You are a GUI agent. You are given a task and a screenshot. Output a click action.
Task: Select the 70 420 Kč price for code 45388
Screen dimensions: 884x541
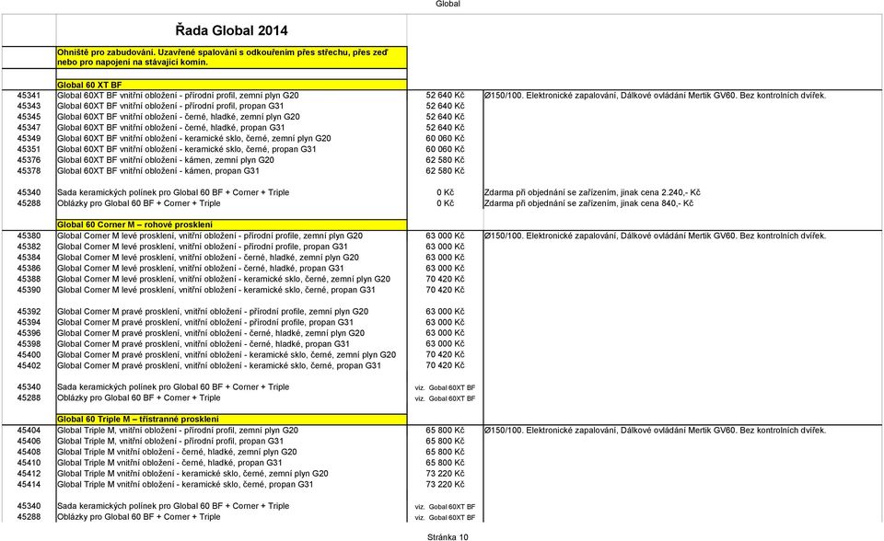coord(445,279)
